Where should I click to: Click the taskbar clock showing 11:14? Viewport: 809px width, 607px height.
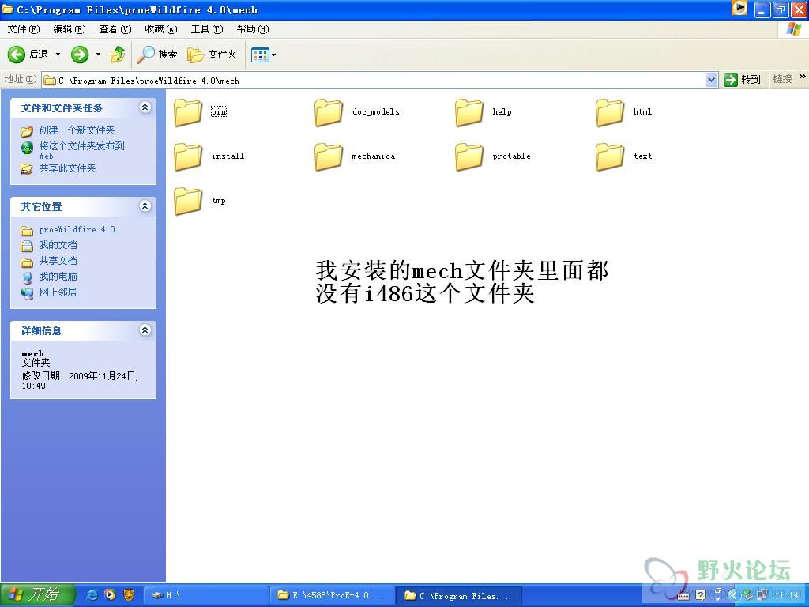(788, 596)
